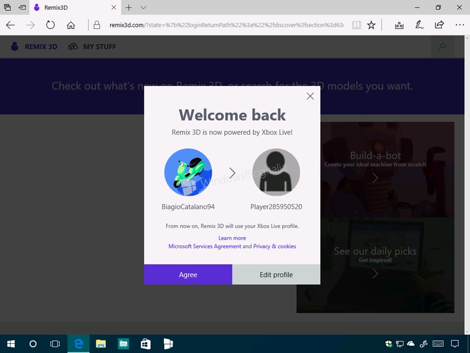Open Reading view from address bar
Viewport: 470px width, 353px height.
pyautogui.click(x=356, y=25)
